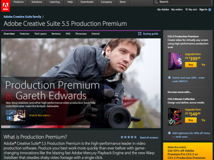Buy CS5.5 Production Premium for $399
Image resolution: width=214 pixels, height=160 pixels.
pyautogui.click(x=191, y=65)
